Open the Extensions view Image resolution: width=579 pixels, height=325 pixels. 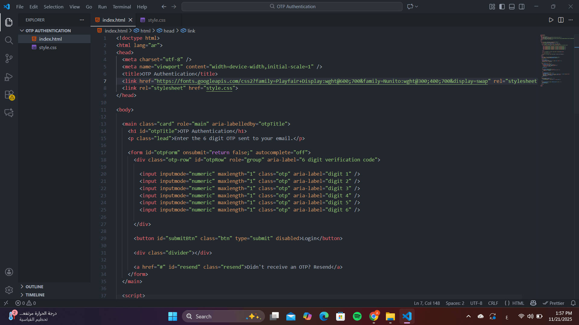9,95
